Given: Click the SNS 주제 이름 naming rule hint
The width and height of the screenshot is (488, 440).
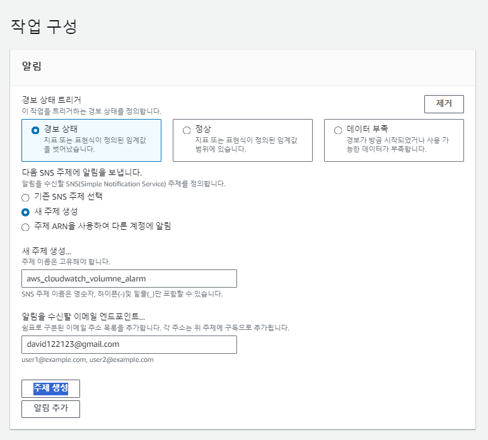Looking at the screenshot, I should pyautogui.click(x=122, y=294).
